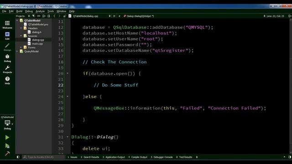Close the Projects side panel
The height and width of the screenshot is (164, 292).
(49, 16)
